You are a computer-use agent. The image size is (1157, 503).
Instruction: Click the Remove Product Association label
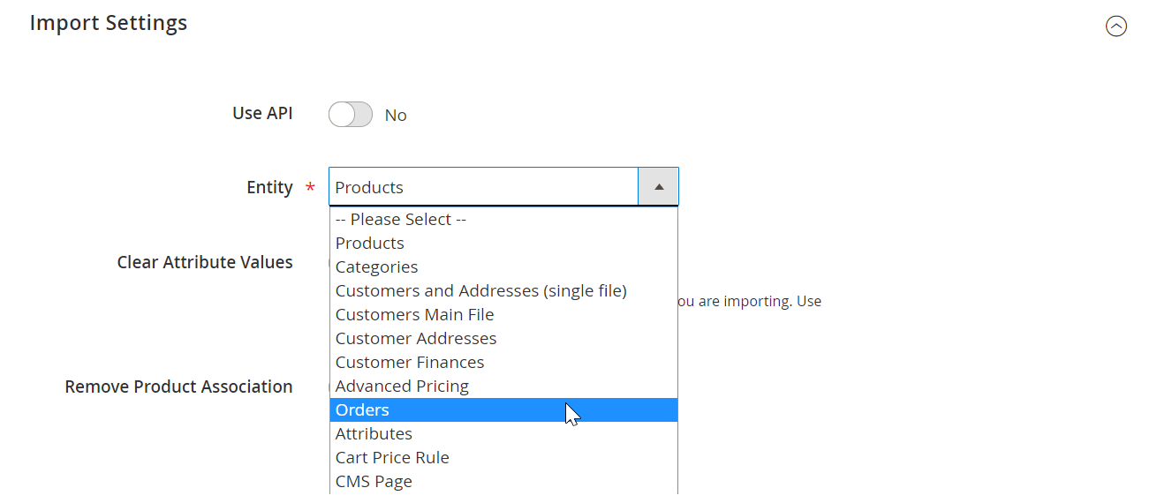point(178,387)
